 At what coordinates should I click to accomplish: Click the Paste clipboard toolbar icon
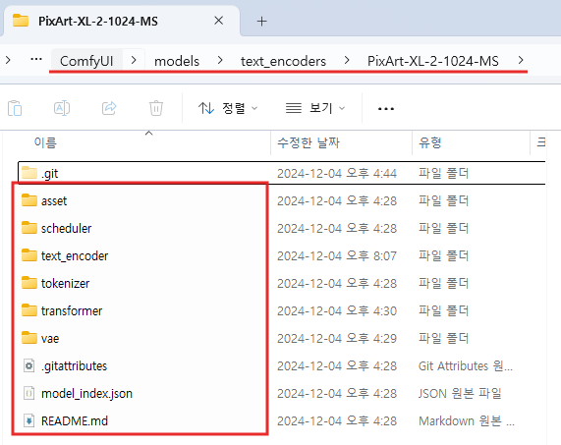tap(15, 108)
